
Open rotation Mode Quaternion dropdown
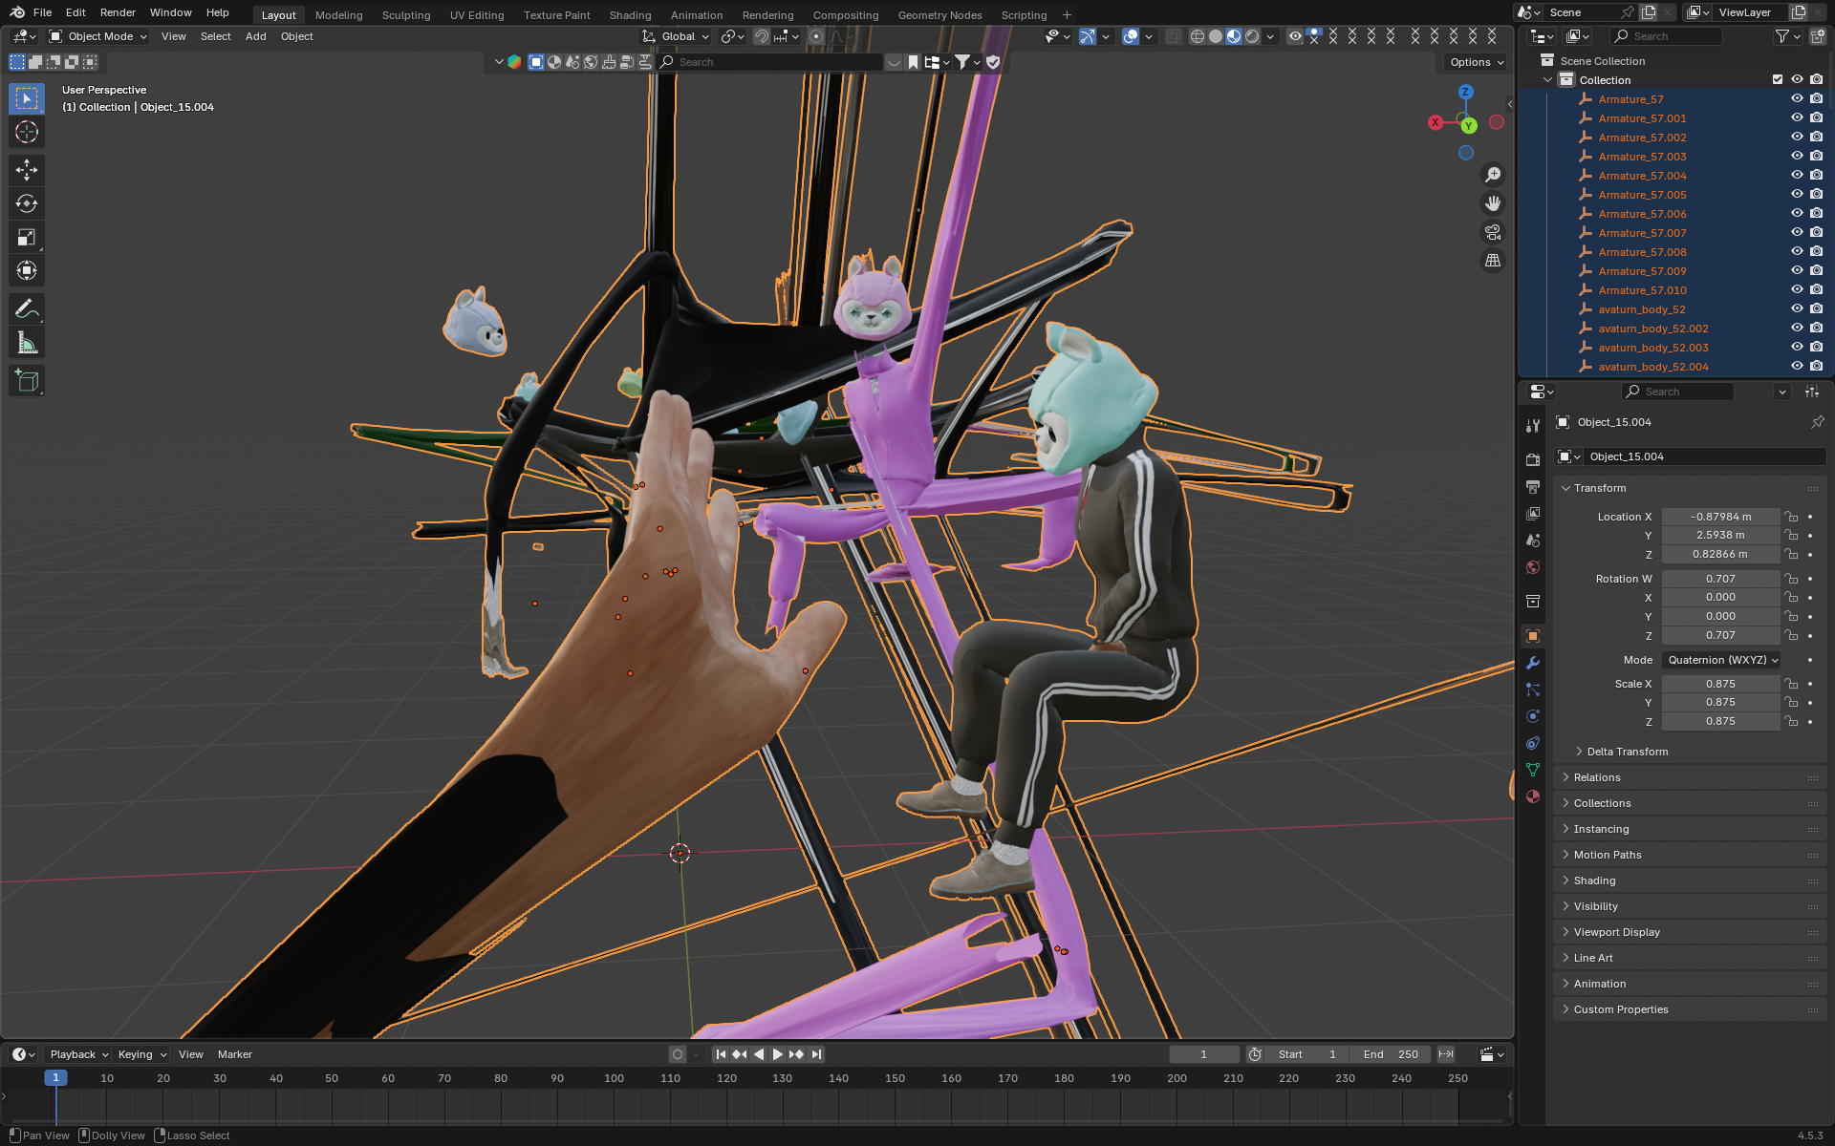(1722, 660)
